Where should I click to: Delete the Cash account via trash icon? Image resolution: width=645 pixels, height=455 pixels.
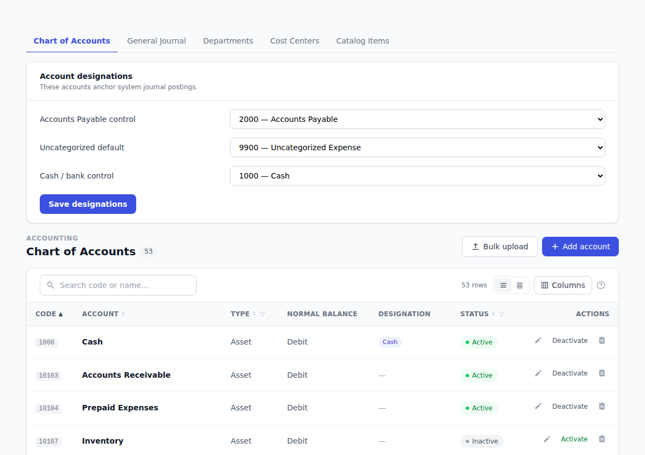pos(602,340)
